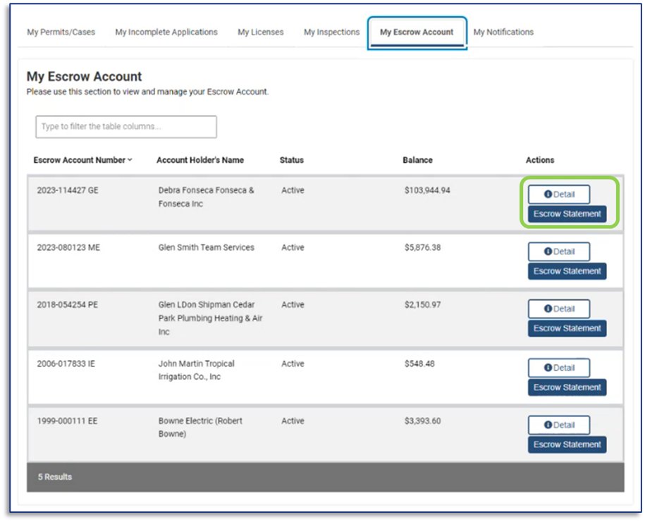Screen dimensions: 645x522
Task: Switch to My Inspections tab
Action: tap(331, 32)
